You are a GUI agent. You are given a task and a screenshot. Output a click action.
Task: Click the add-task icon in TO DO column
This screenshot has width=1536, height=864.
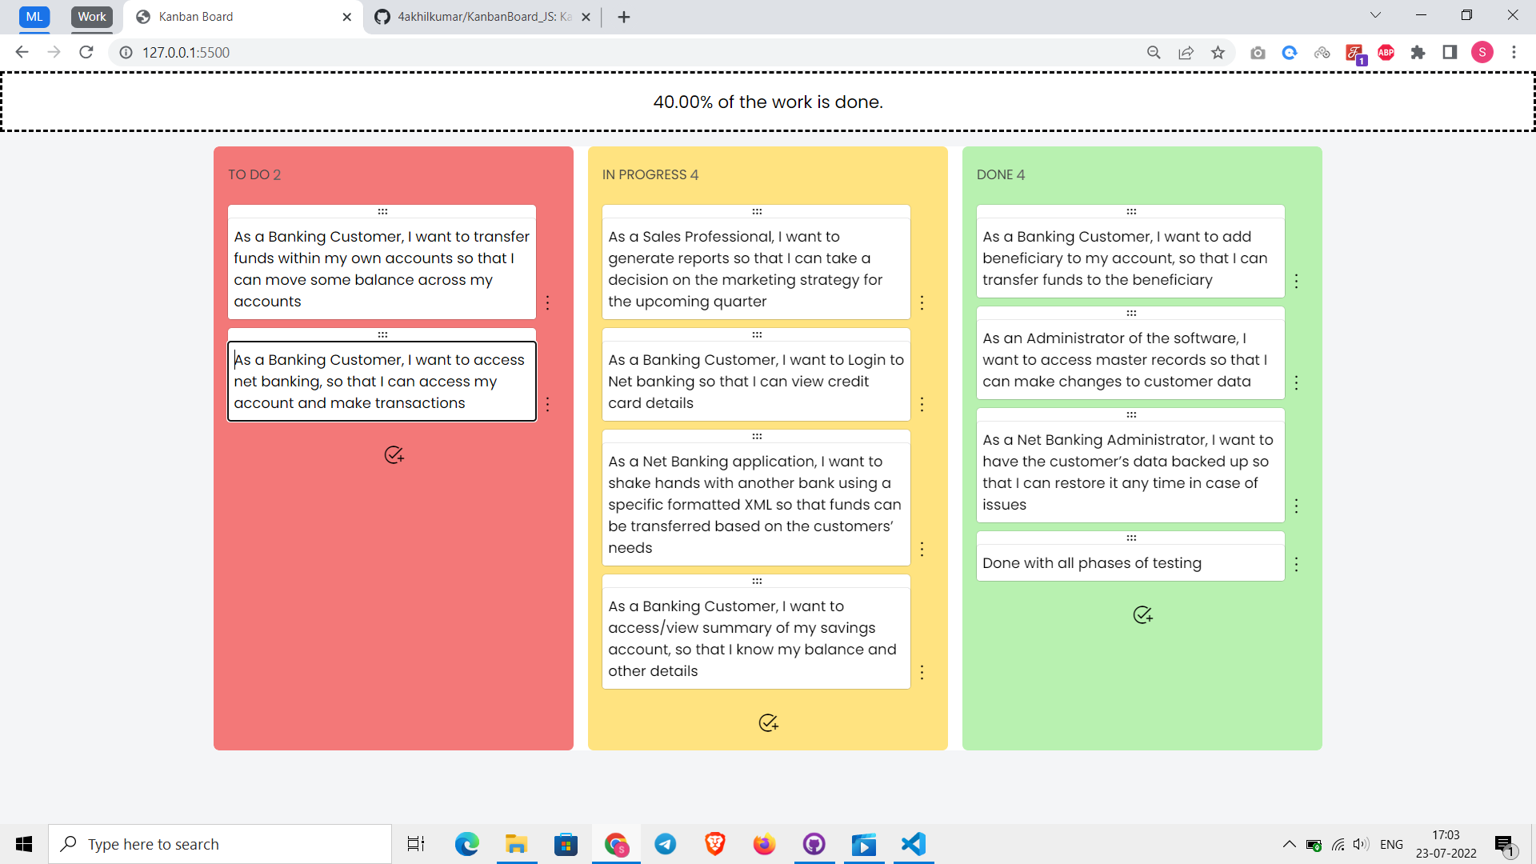394,455
